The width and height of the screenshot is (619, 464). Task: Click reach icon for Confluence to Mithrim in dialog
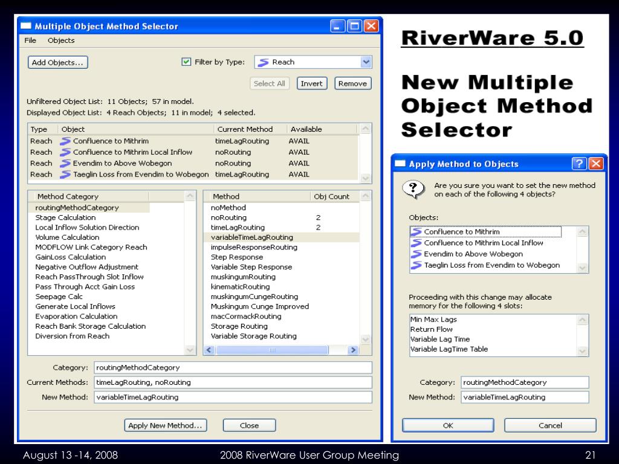[416, 231]
